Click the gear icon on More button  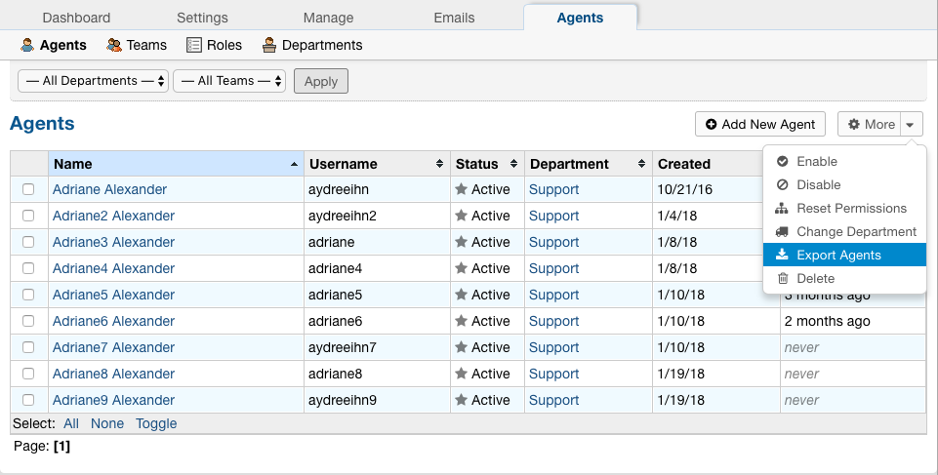click(854, 124)
